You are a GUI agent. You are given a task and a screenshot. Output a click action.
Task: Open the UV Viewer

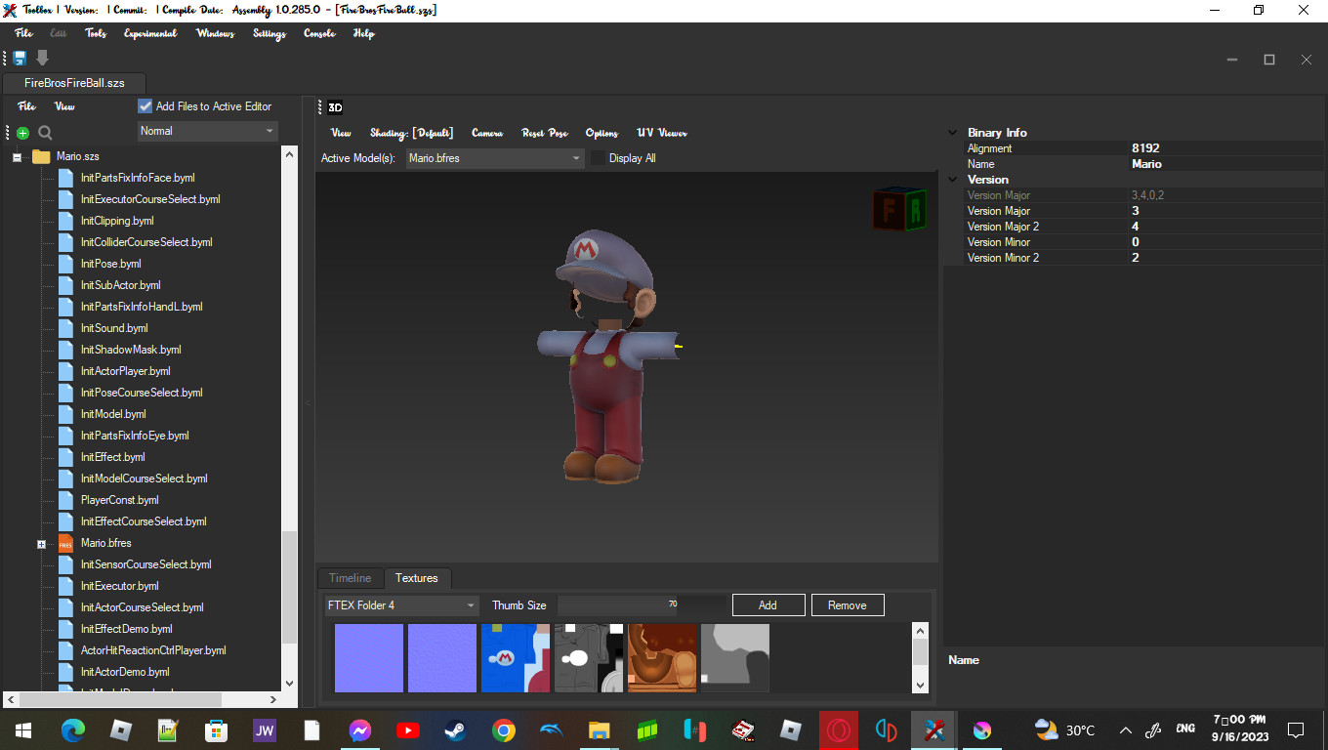click(662, 133)
